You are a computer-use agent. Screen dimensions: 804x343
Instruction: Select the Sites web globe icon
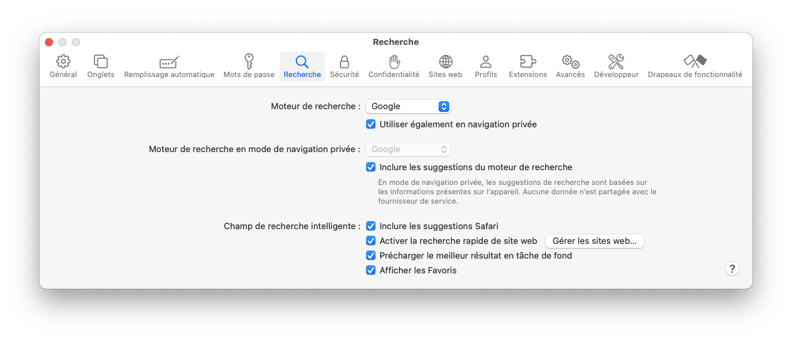pos(445,62)
